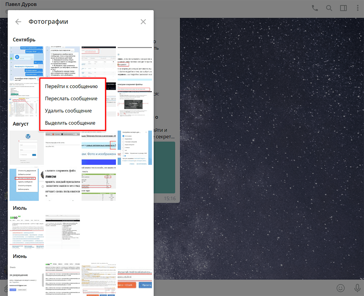Image resolution: width=364 pixels, height=296 pixels.
Task: Toggle the right sidebar panel icon
Action: [344, 8]
